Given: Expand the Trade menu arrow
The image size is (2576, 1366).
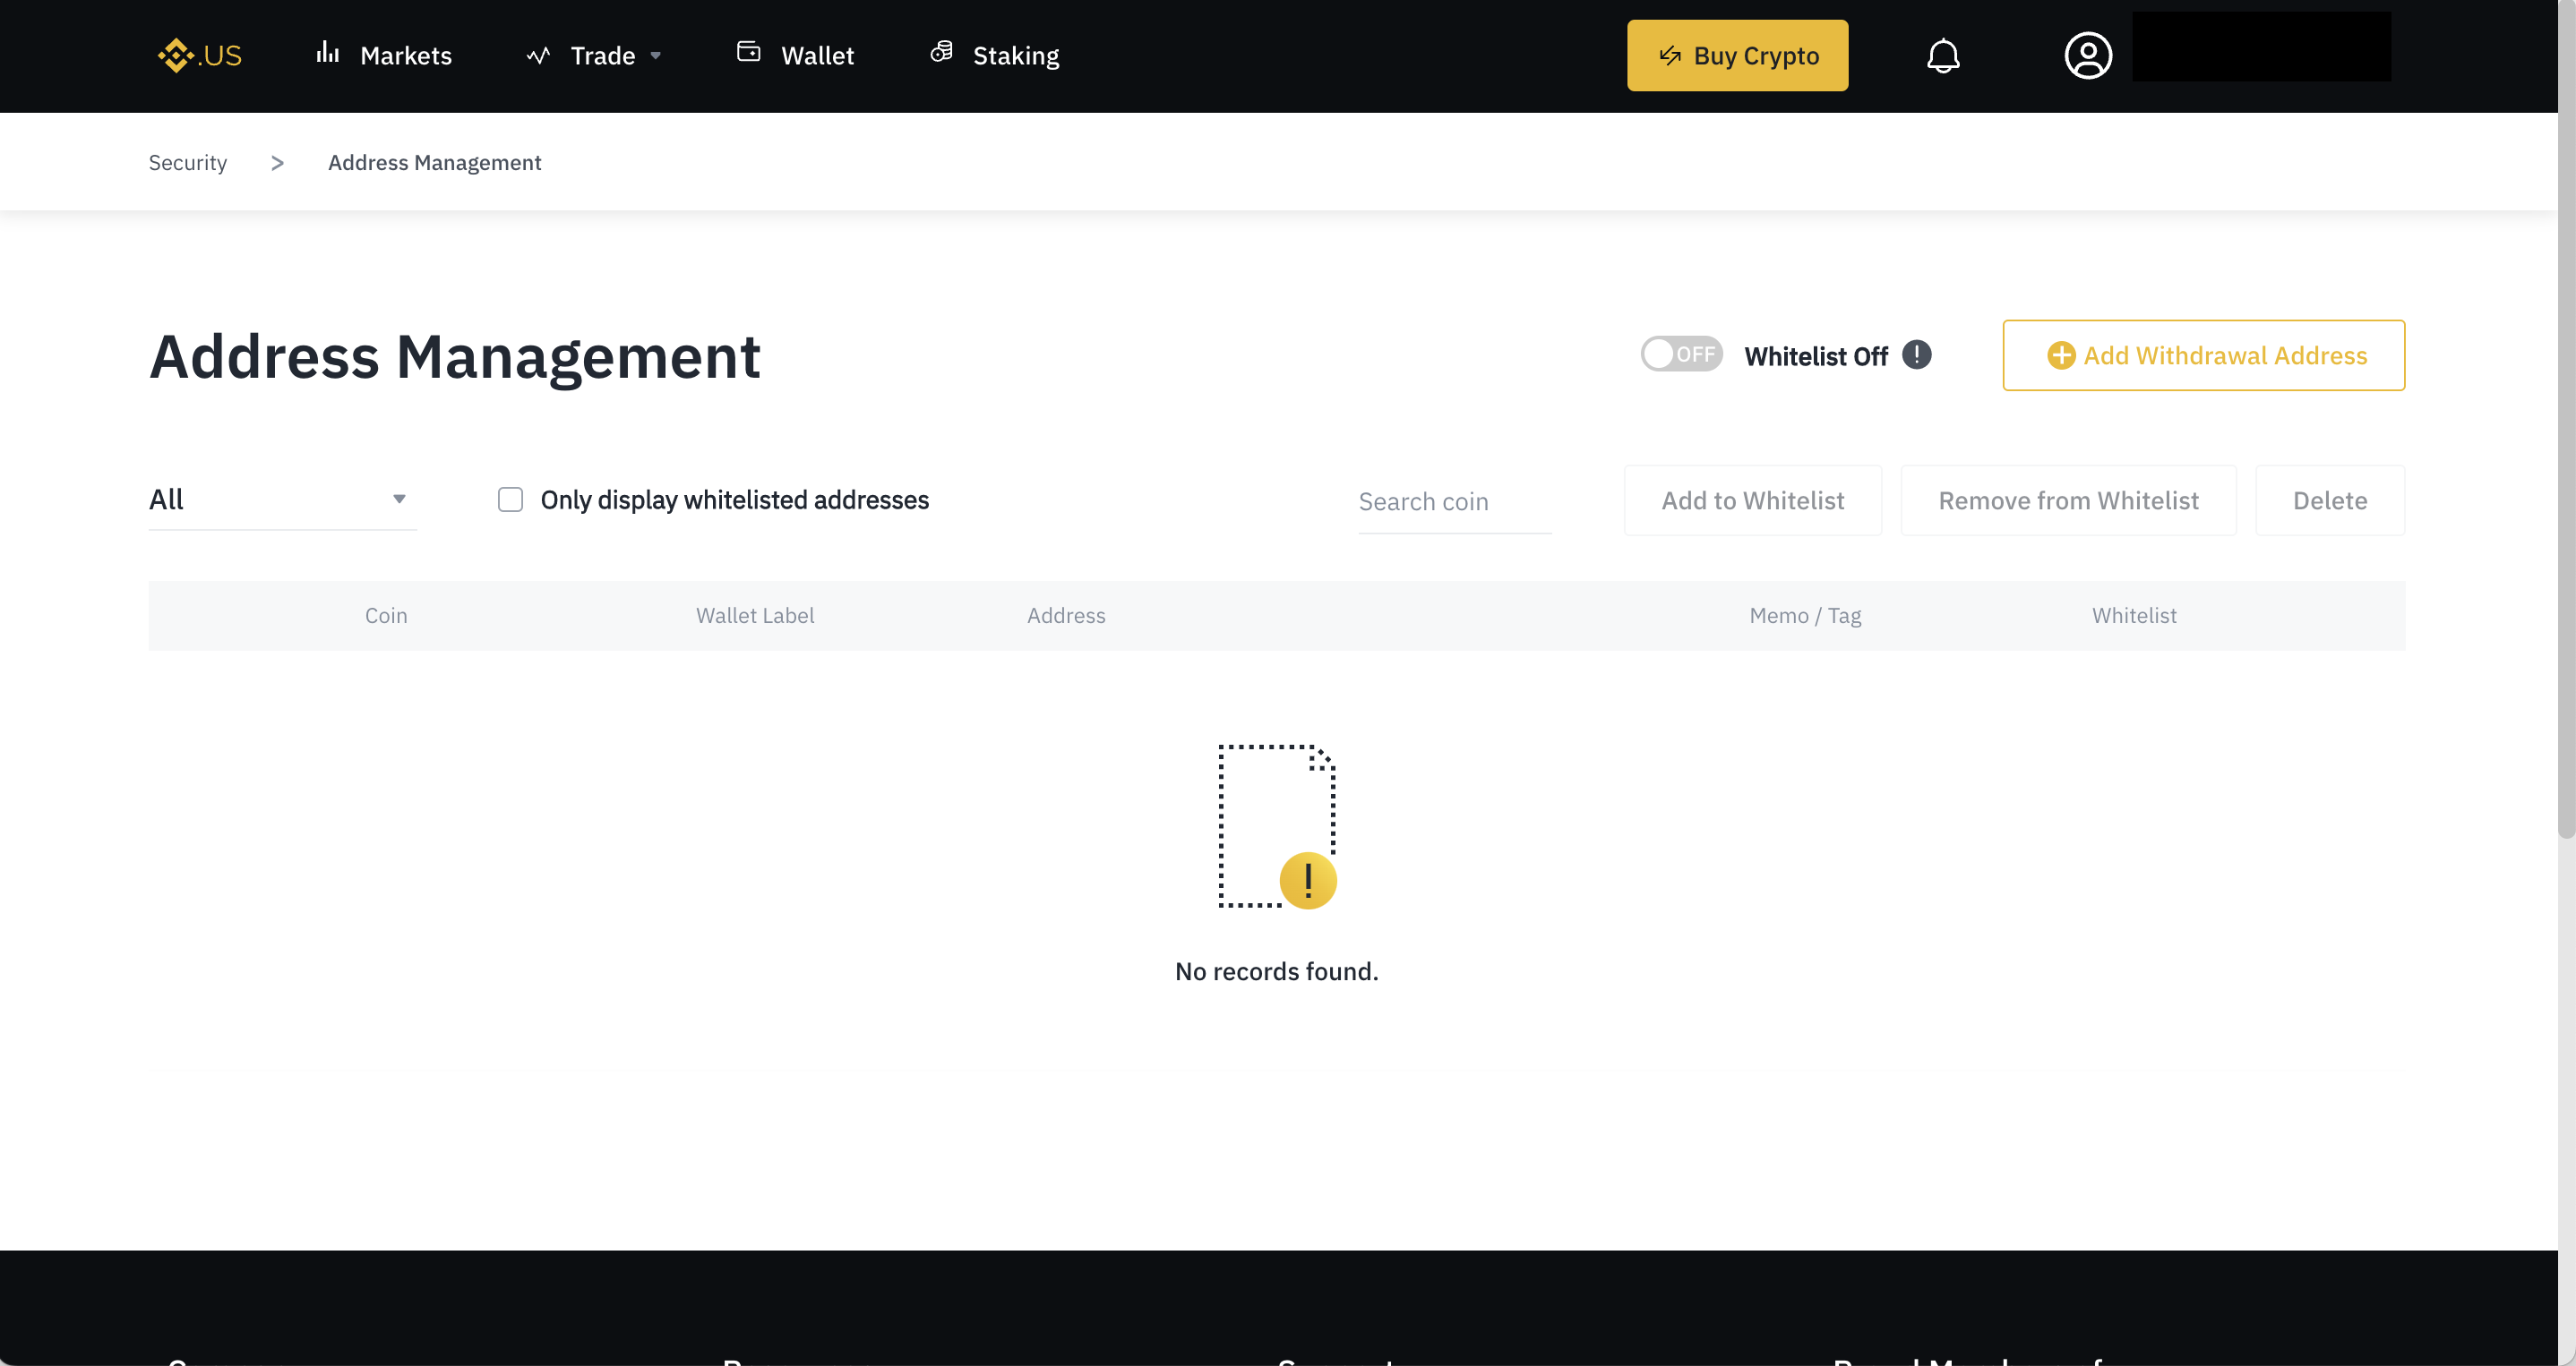Looking at the screenshot, I should click(656, 56).
